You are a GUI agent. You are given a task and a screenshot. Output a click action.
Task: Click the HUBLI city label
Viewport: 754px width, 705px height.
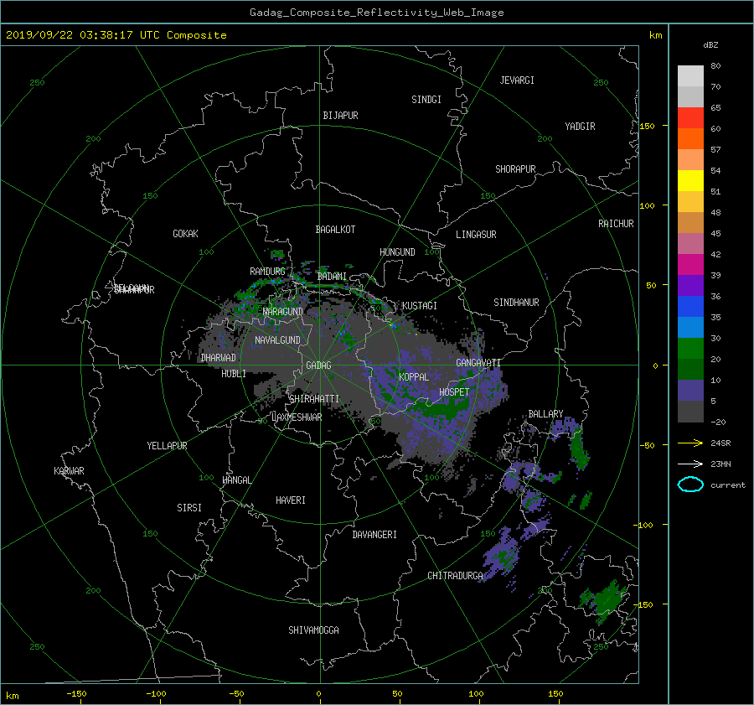233,373
